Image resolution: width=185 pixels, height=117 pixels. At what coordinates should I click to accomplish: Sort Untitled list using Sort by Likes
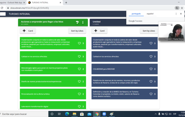(149, 31)
